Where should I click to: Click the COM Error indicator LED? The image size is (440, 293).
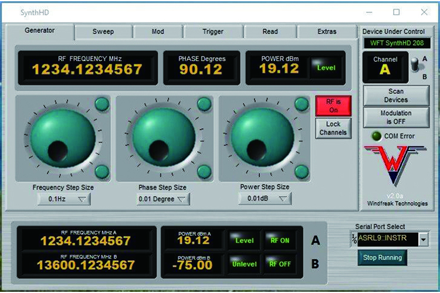coord(376,136)
